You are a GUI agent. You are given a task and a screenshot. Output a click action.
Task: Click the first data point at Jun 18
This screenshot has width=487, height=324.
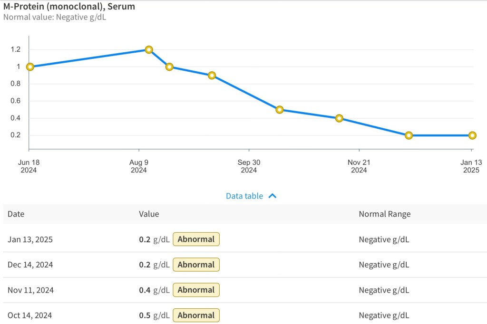pyautogui.click(x=30, y=67)
